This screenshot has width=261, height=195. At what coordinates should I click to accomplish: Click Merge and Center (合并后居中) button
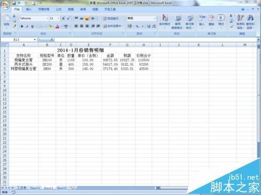(112, 26)
